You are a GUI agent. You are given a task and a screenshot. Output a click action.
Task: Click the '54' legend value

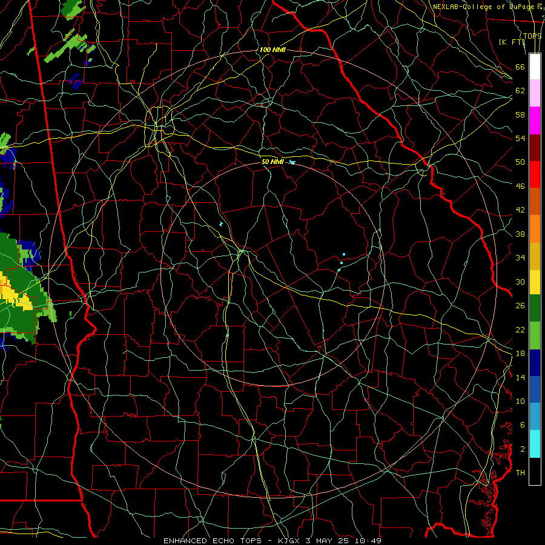click(520, 138)
